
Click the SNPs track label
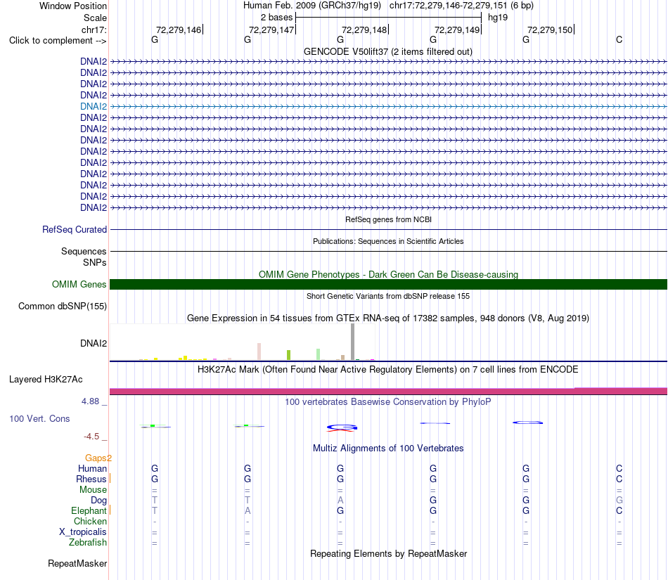click(95, 263)
